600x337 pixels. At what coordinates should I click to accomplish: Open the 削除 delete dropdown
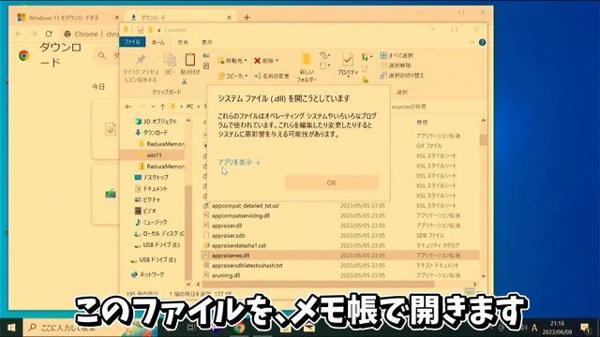(266, 61)
